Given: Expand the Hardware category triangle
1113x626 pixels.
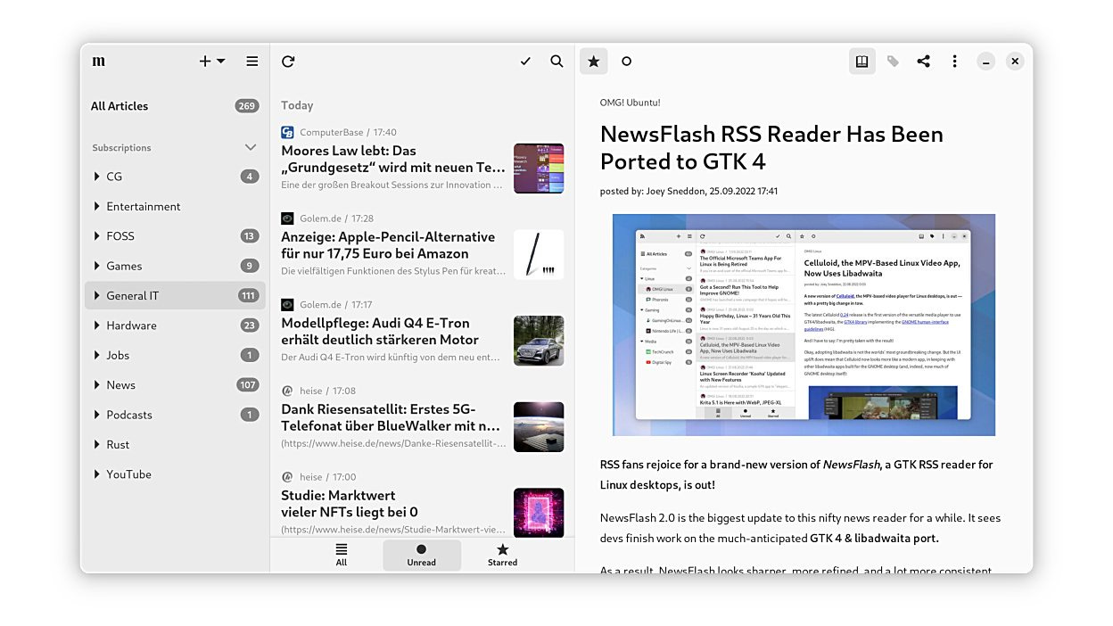Looking at the screenshot, I should [x=96, y=325].
